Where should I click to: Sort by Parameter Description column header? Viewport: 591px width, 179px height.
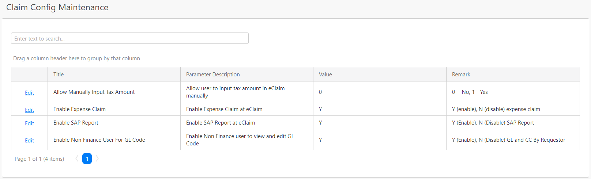tap(213, 75)
